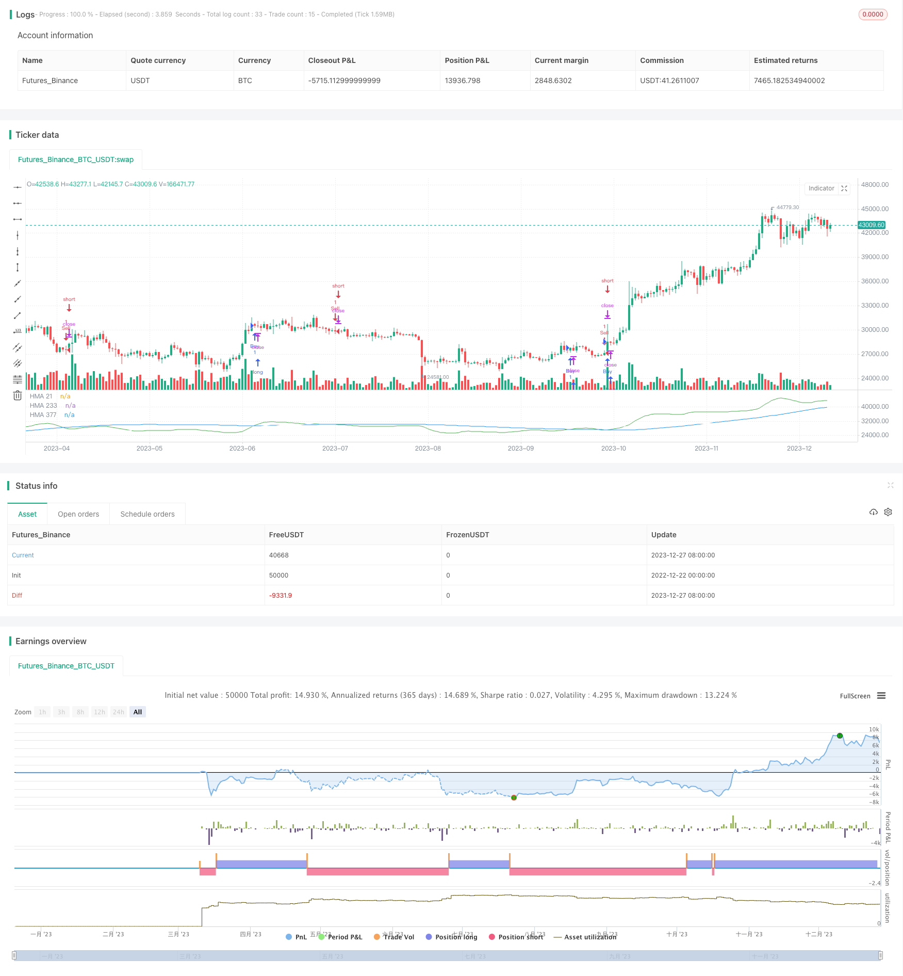Set zoom range to 1h

tap(42, 712)
